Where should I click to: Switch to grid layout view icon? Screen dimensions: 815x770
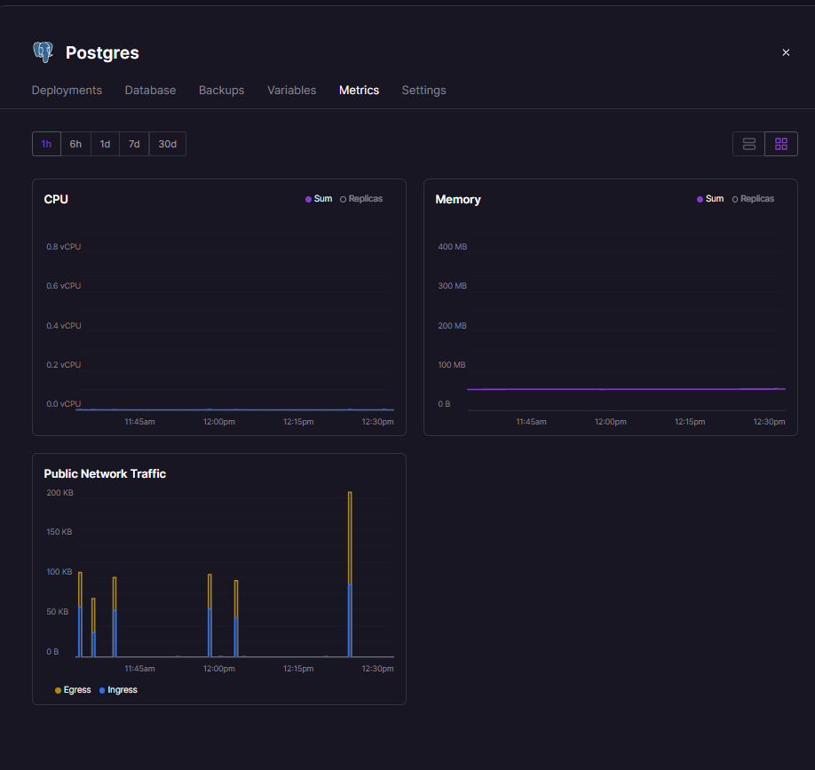tap(780, 144)
